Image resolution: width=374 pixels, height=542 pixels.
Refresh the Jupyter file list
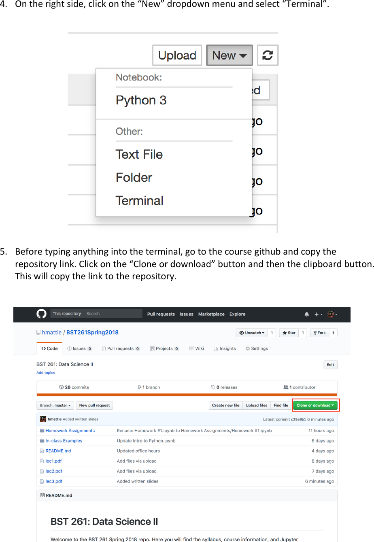click(x=268, y=55)
